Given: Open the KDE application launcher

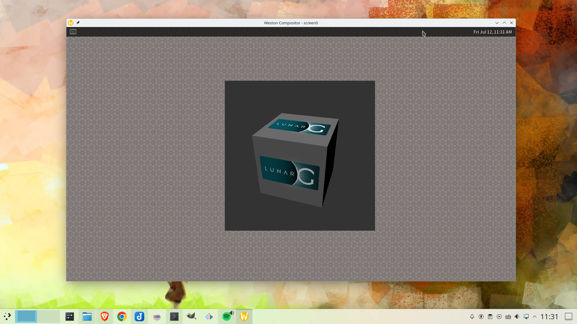Looking at the screenshot, I should 7,316.
